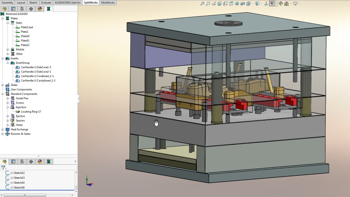
Task: Switch to the Shaded display style cube
Action: 237,4
